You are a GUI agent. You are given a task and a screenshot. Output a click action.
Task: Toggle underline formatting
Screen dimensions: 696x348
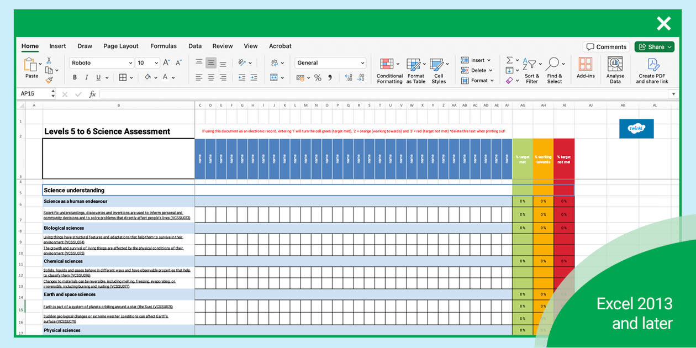(x=98, y=77)
